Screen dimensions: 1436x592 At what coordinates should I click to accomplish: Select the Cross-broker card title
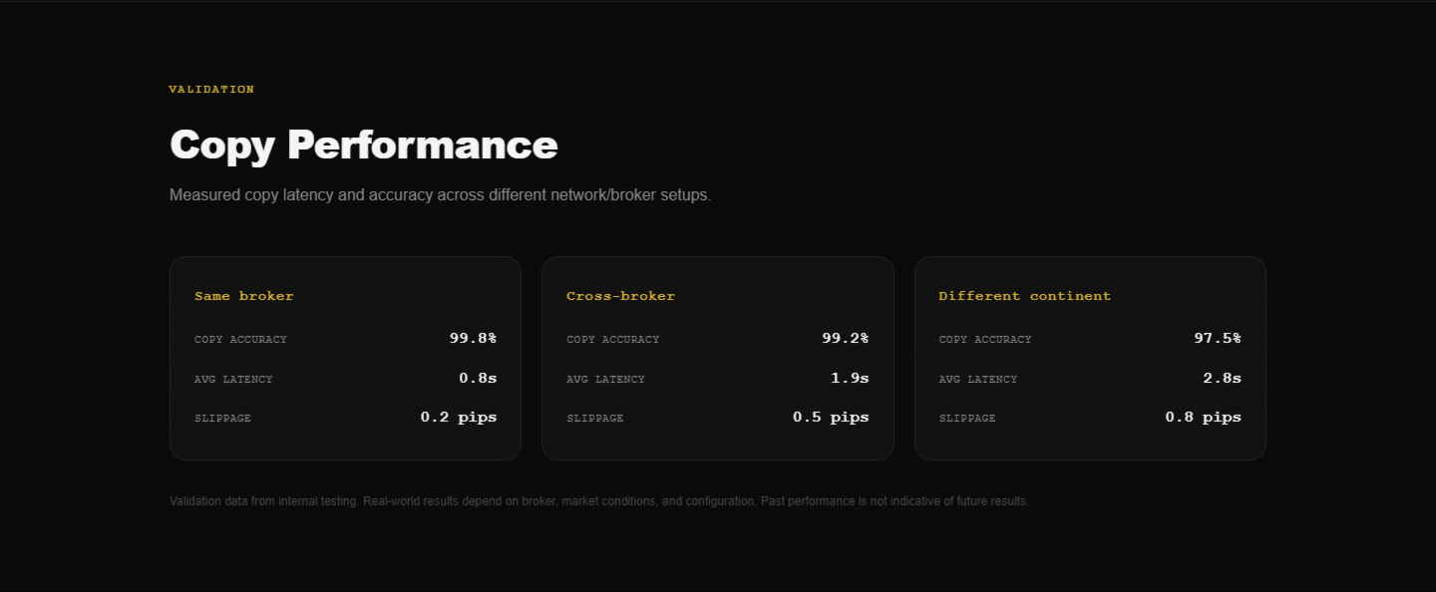(x=620, y=296)
